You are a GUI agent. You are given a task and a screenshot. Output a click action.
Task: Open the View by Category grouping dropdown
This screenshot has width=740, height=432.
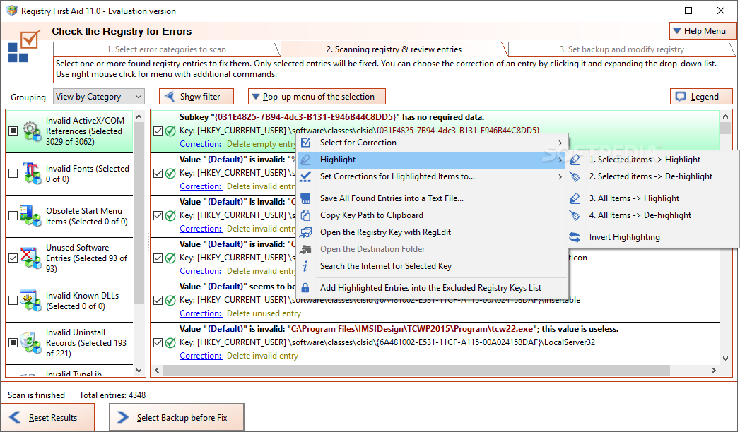point(99,97)
